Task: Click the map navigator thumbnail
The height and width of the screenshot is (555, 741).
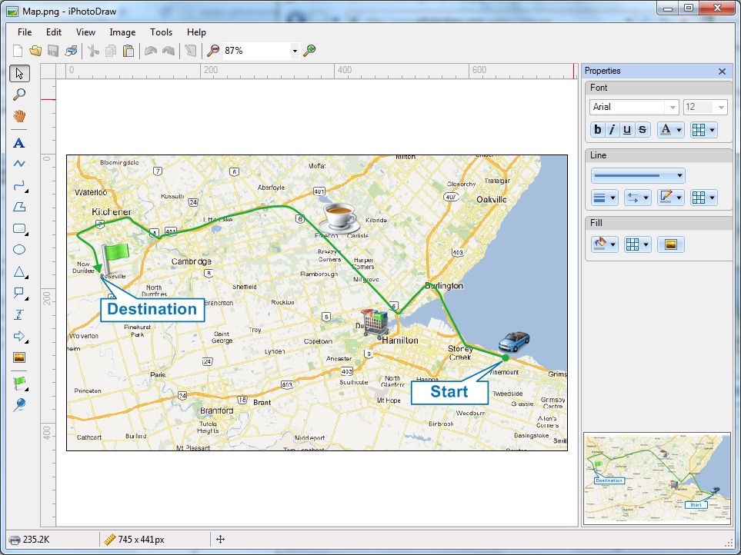Action: [657, 478]
